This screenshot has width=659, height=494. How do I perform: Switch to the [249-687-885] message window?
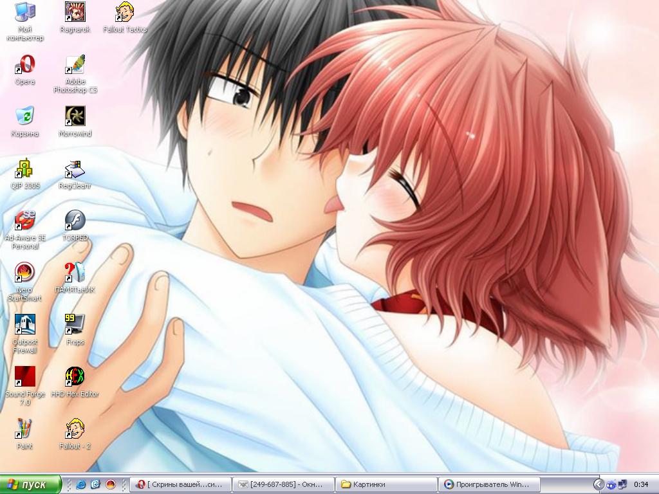284,484
